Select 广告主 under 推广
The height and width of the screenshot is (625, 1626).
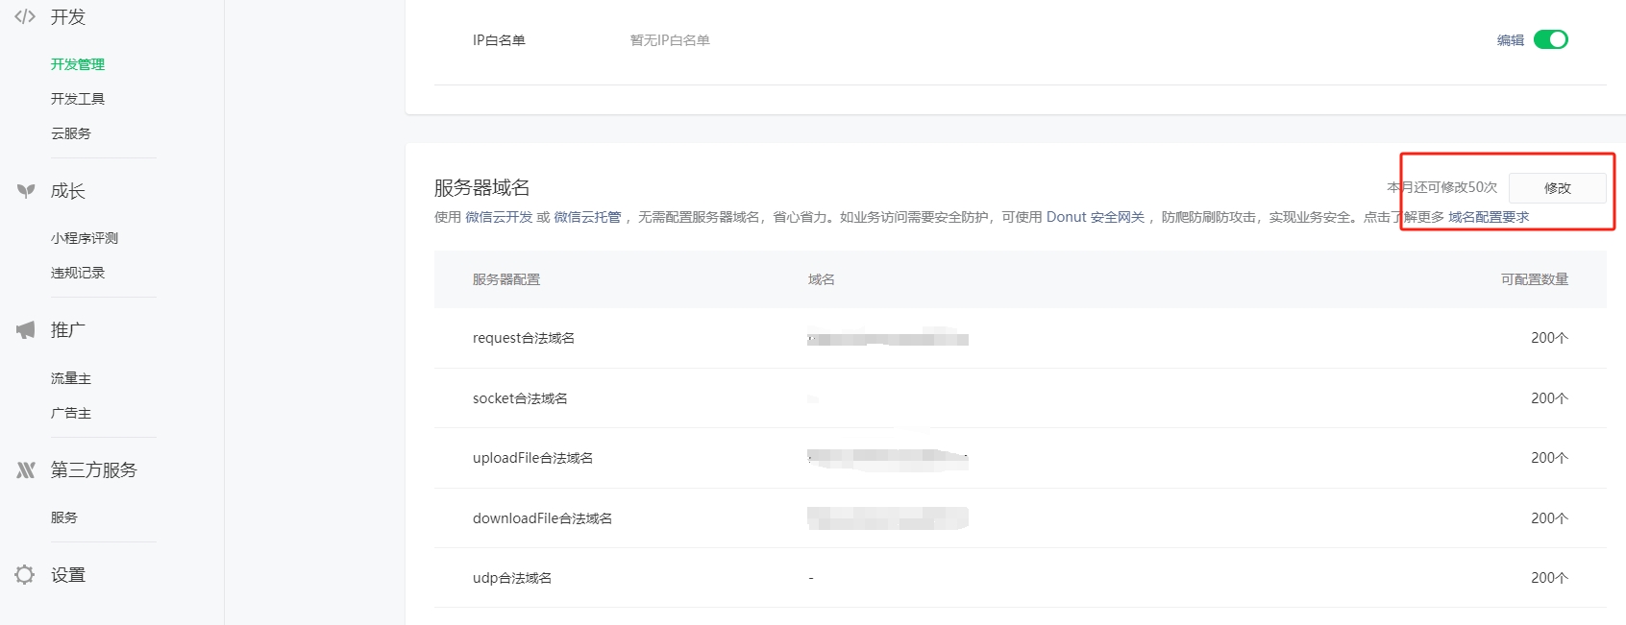coord(71,413)
